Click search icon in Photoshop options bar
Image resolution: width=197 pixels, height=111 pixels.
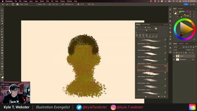(x=191, y=4)
